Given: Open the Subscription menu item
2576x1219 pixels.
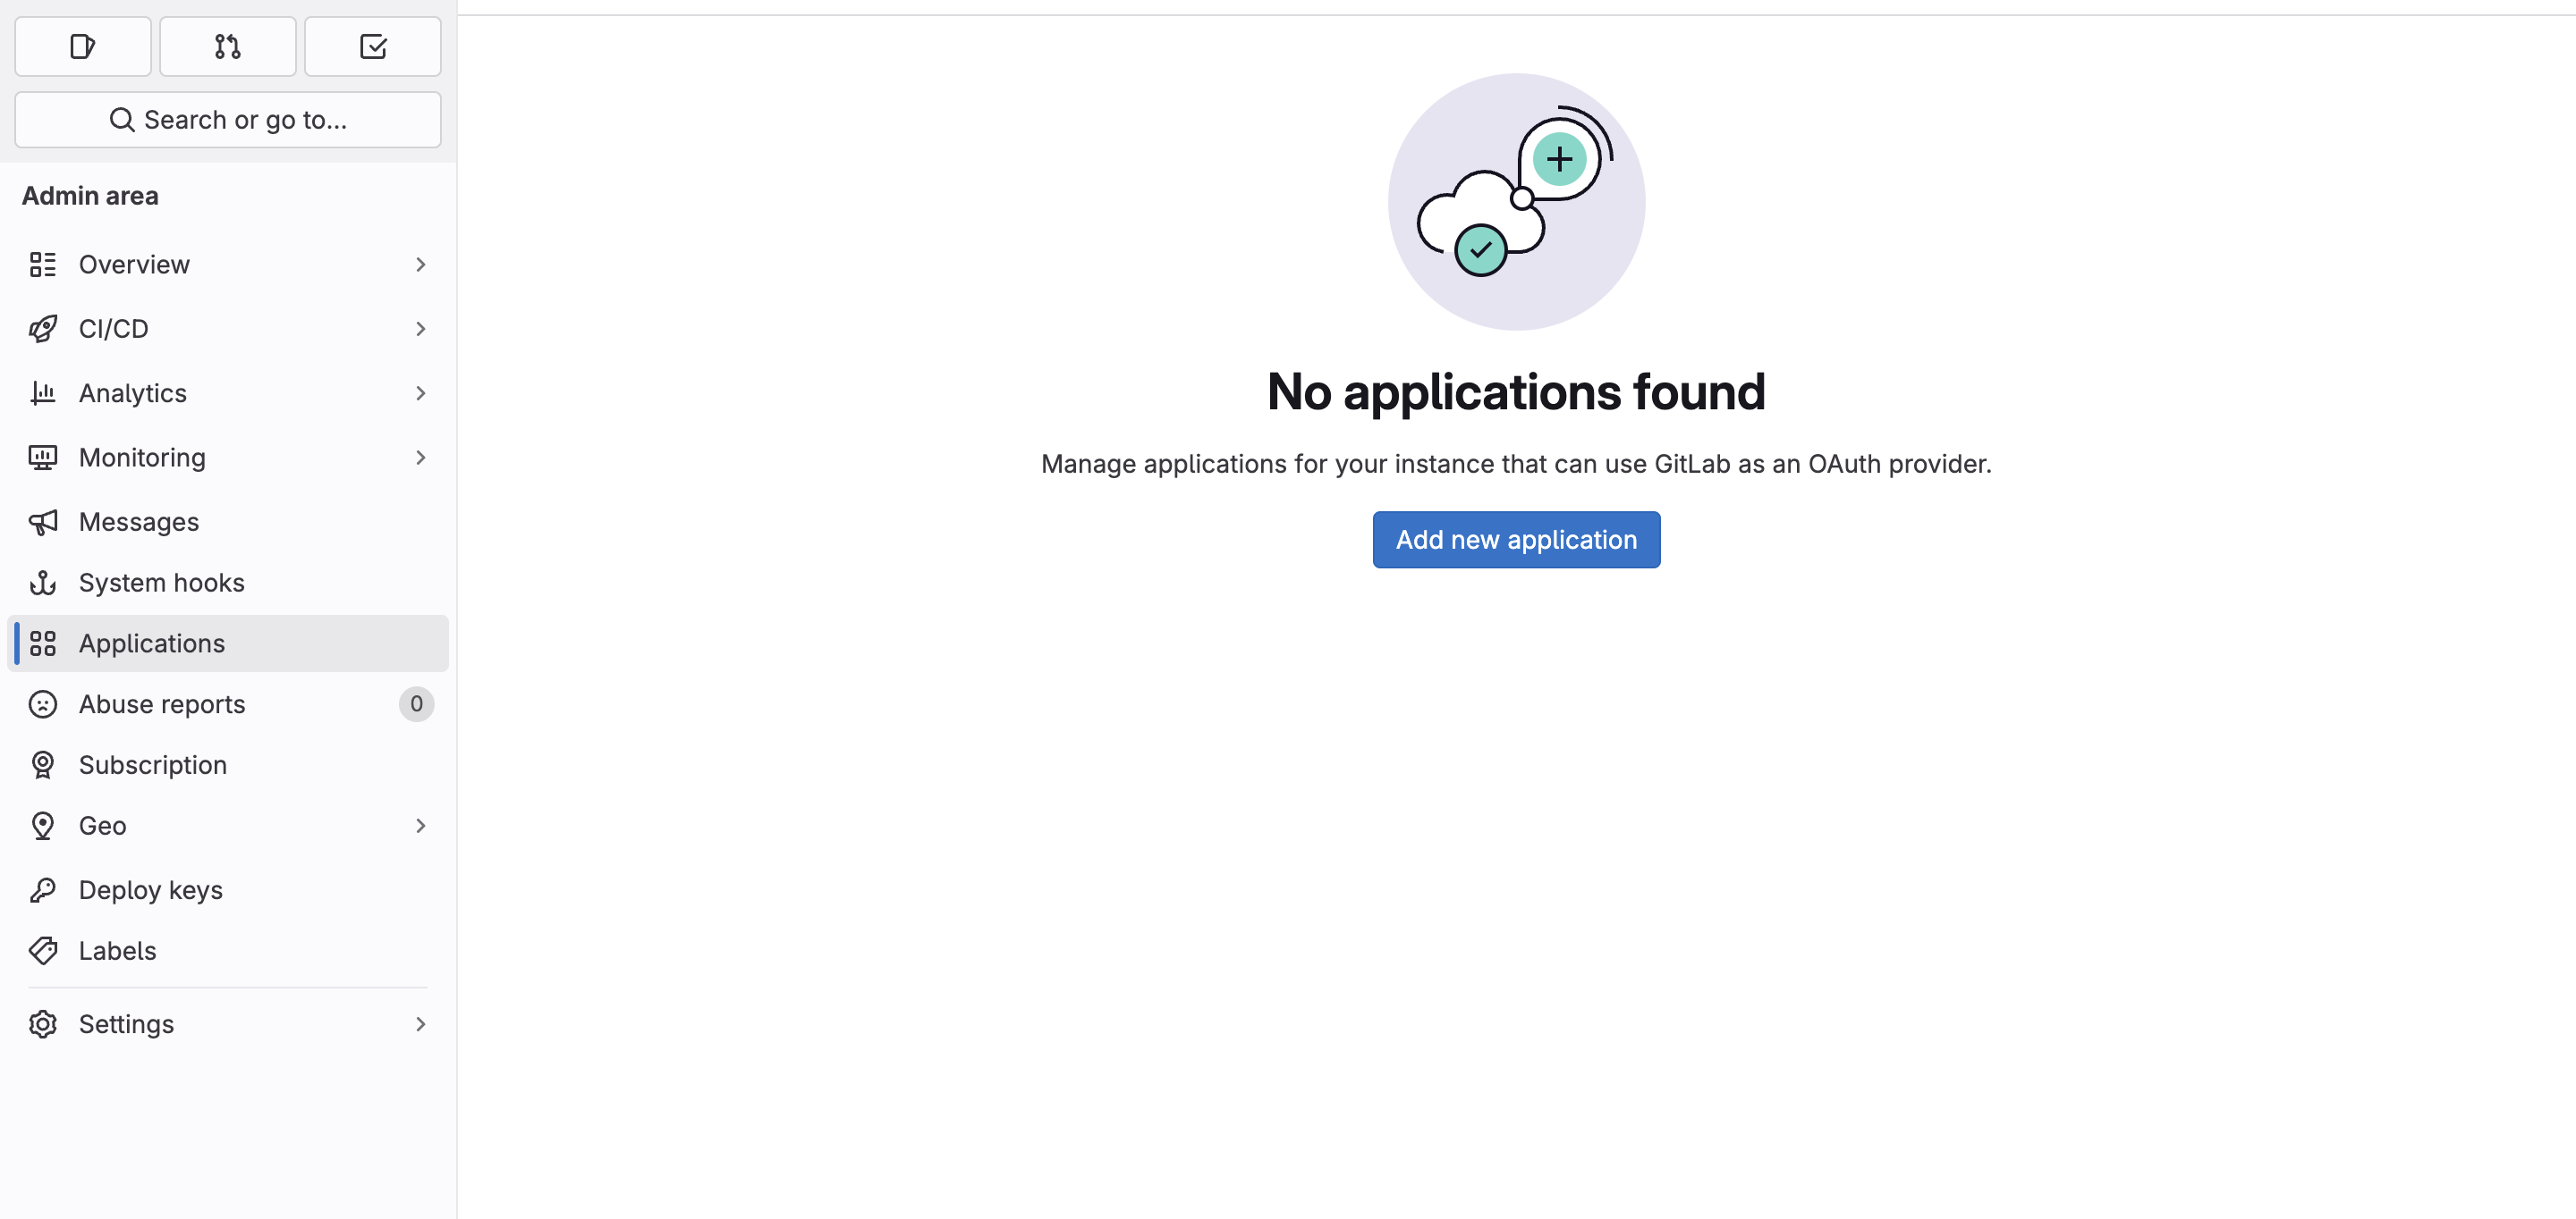Looking at the screenshot, I should pyautogui.click(x=153, y=764).
